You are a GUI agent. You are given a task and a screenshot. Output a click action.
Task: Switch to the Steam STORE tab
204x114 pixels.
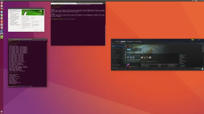pos(117,42)
